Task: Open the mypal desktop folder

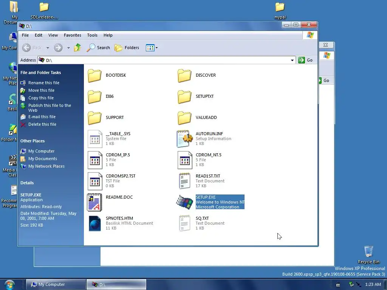Action: point(280,10)
